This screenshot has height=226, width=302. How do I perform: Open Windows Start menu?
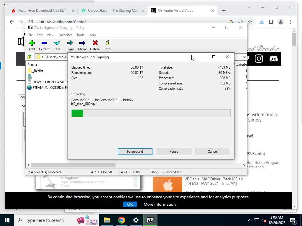pos(7,220)
